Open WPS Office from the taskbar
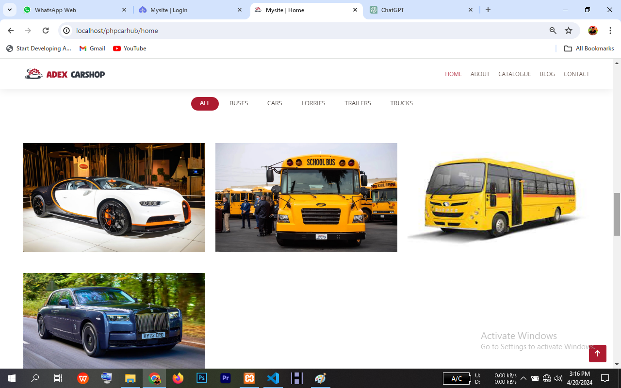 pyautogui.click(x=83, y=378)
